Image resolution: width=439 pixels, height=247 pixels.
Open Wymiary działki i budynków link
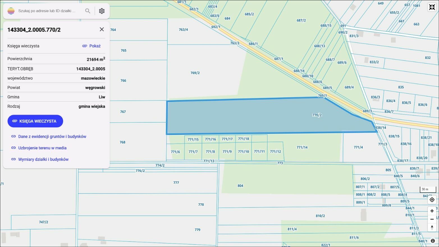(x=43, y=159)
